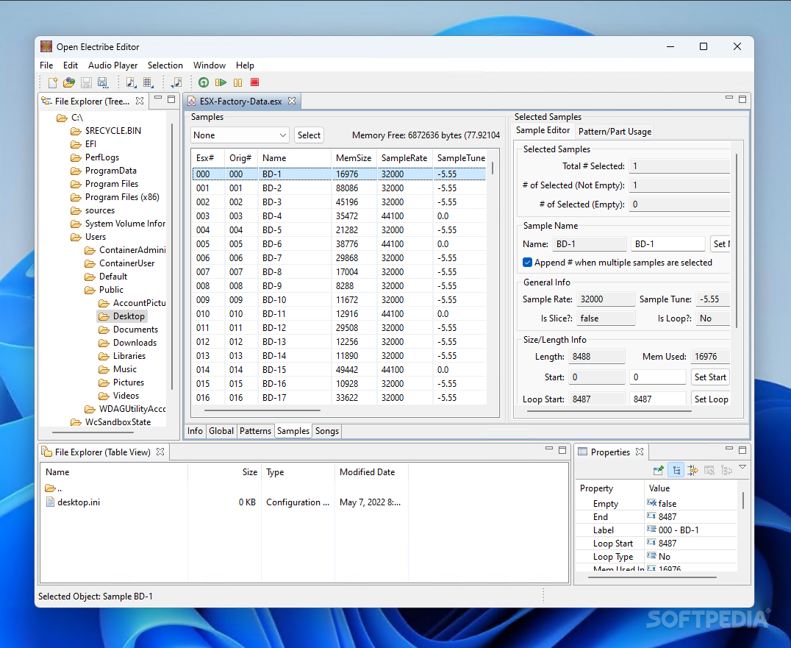The width and height of the screenshot is (791, 648).
Task: Switch to the Songs bottom tab
Action: [327, 431]
